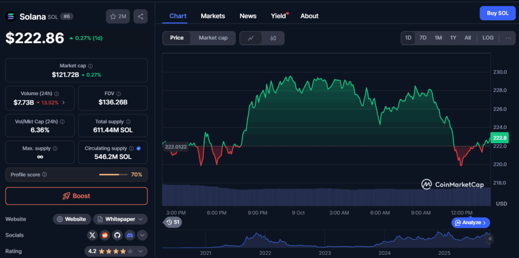
Task: Expand the Whitepaper dropdown
Action: coord(120,219)
